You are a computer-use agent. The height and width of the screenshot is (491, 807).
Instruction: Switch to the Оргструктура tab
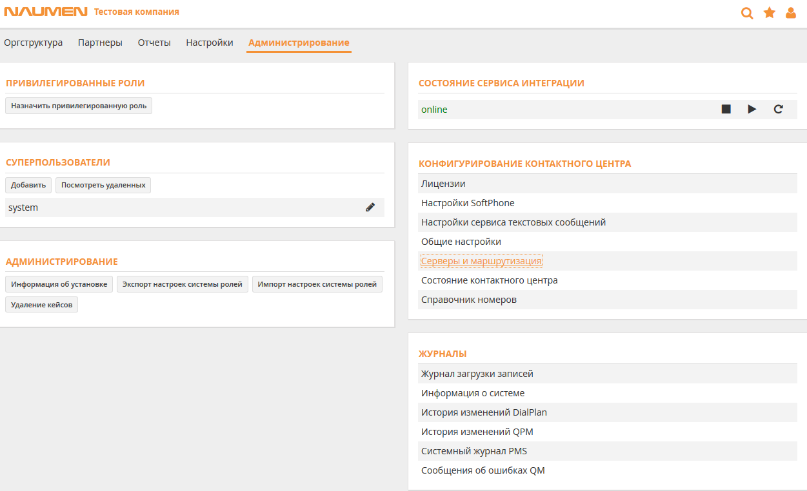[x=34, y=43]
